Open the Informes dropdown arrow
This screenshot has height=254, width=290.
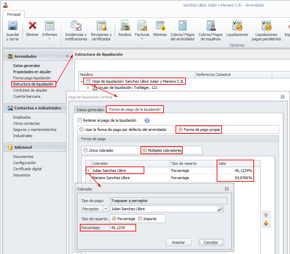click(49, 39)
